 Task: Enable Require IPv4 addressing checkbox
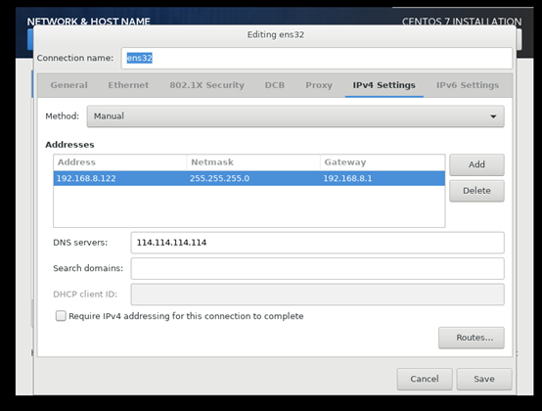click(x=61, y=316)
